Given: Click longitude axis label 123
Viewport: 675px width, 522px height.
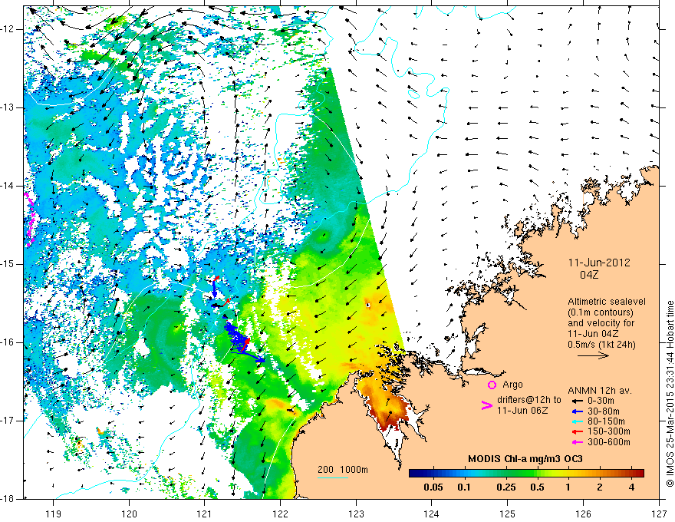Looking at the screenshot, I should 356,514.
